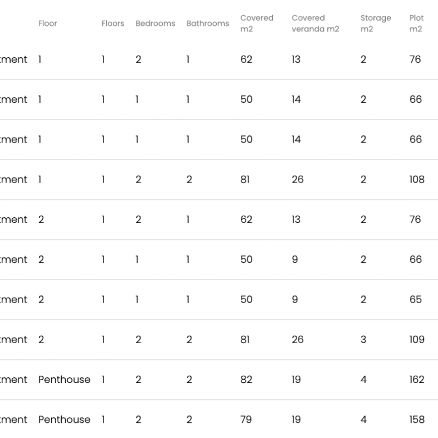Click Penthouse in the 162 plot row
This screenshot has height=438, width=438.
point(64,380)
